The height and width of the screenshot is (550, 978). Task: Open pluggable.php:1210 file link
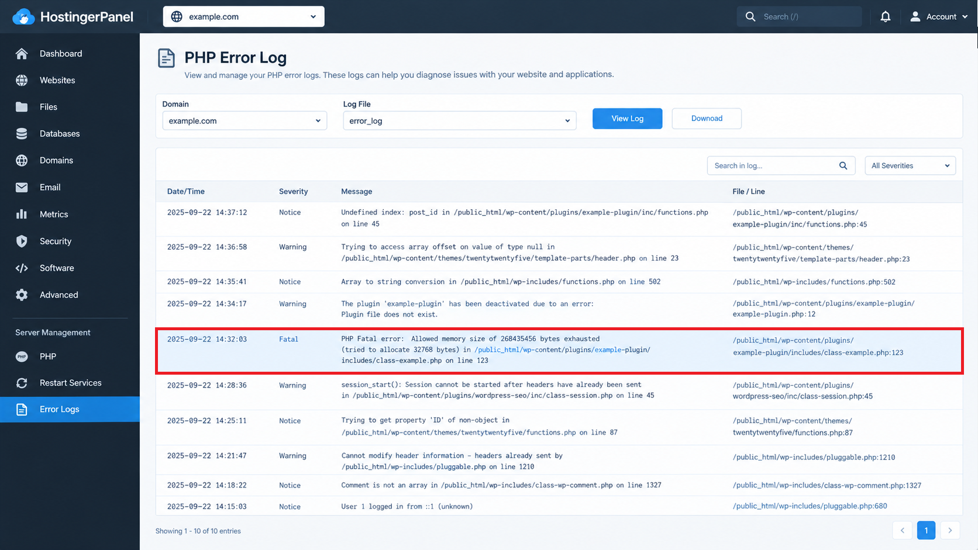814,458
